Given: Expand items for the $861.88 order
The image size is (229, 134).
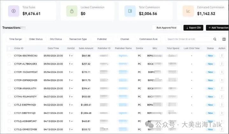Looking at the screenshot, I should [x=71, y=56].
